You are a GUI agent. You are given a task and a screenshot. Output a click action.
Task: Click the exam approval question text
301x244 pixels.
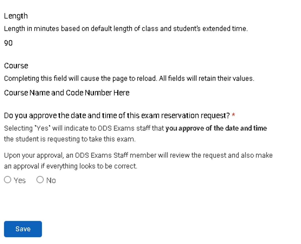[x=116, y=115]
